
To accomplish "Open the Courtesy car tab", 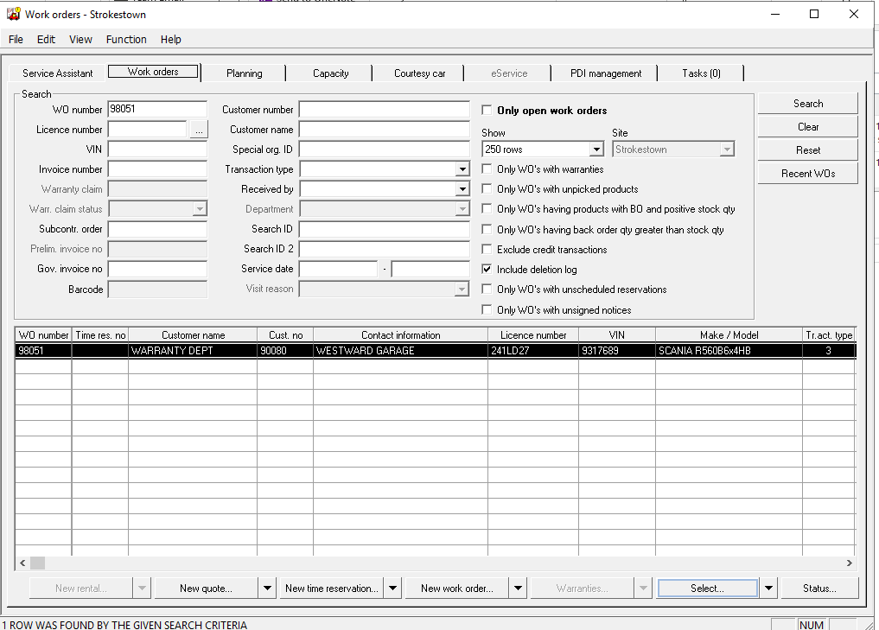I will point(419,73).
